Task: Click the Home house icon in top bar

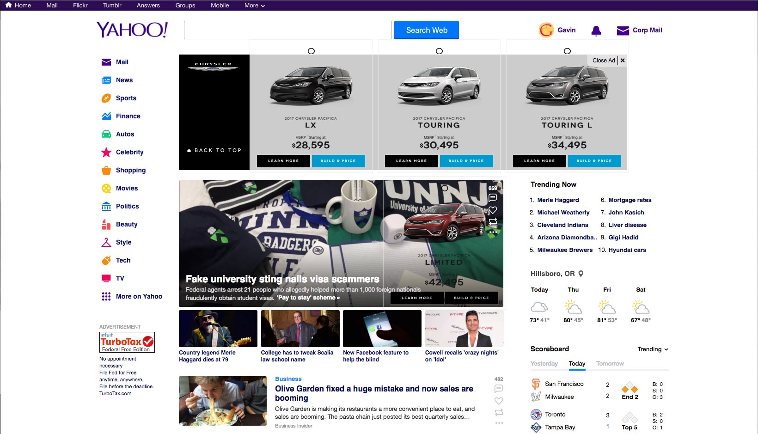Action: click(8, 5)
